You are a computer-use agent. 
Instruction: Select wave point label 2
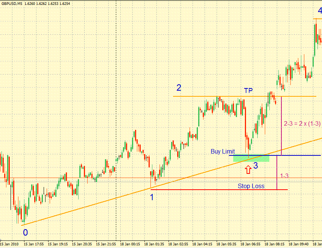coord(179,88)
